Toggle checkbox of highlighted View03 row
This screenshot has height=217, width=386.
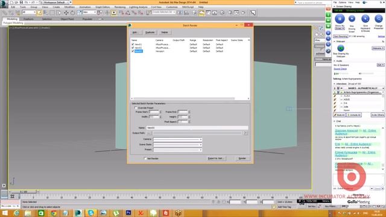pyautogui.click(x=133, y=51)
